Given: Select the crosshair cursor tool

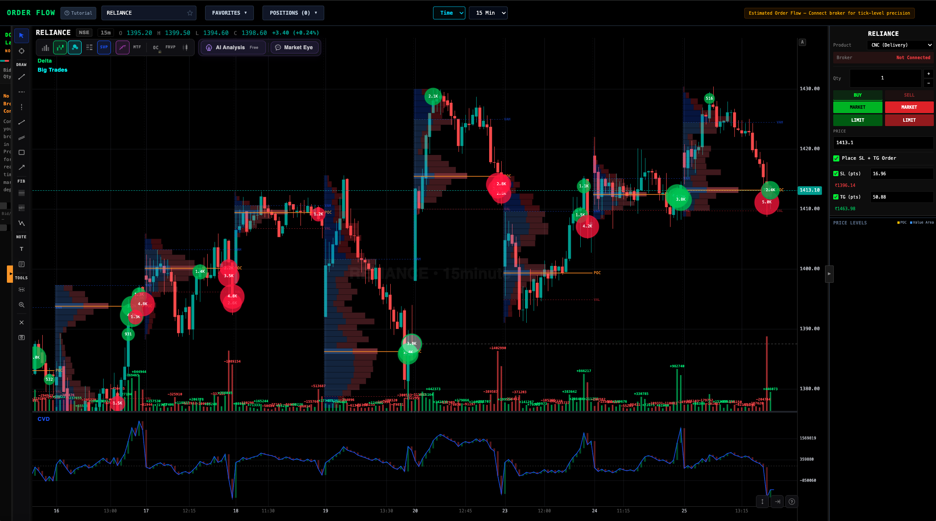Looking at the screenshot, I should [x=22, y=51].
